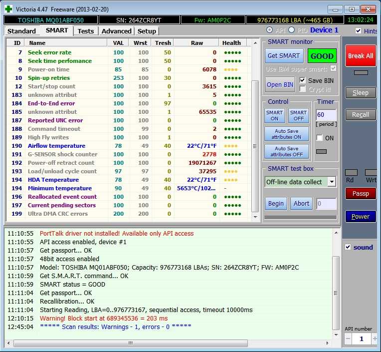The image size is (381, 352).
Task: Decrease API number with minus button
Action: (x=348, y=339)
